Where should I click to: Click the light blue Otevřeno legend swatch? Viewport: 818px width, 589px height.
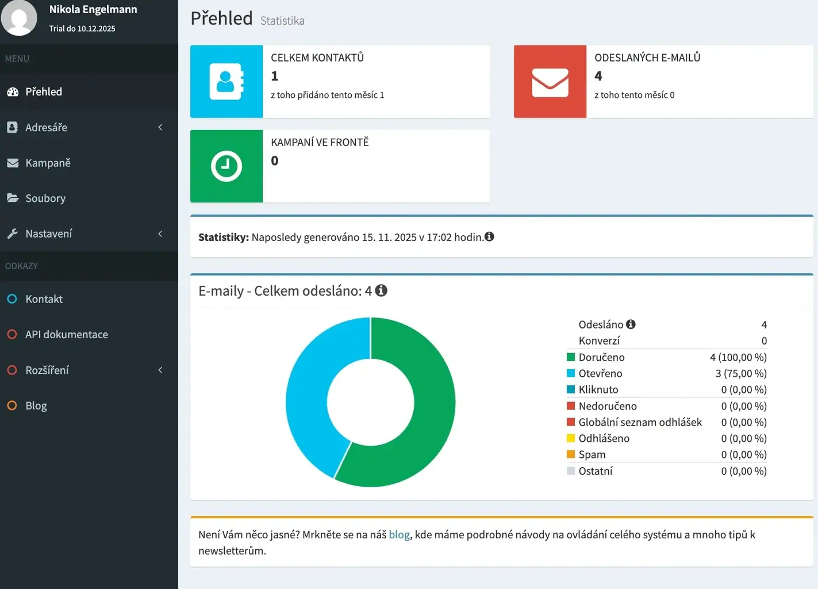click(x=571, y=373)
